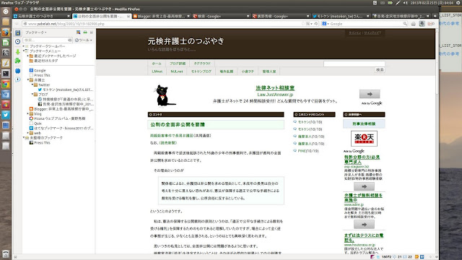Screen dimensions: 462x260
Task: Expand the blog bookmark folder
Action: pyautogui.click(x=28, y=113)
